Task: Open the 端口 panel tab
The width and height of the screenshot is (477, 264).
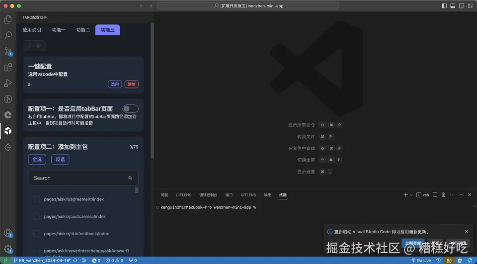Action: [229, 195]
